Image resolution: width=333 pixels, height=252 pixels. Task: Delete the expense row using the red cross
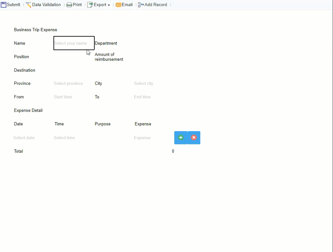tap(194, 137)
